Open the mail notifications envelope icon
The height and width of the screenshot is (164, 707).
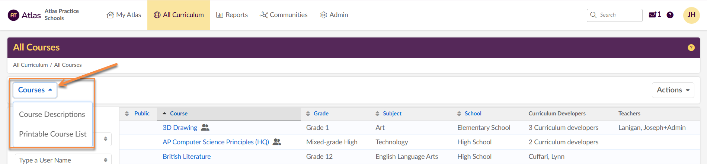coord(652,15)
